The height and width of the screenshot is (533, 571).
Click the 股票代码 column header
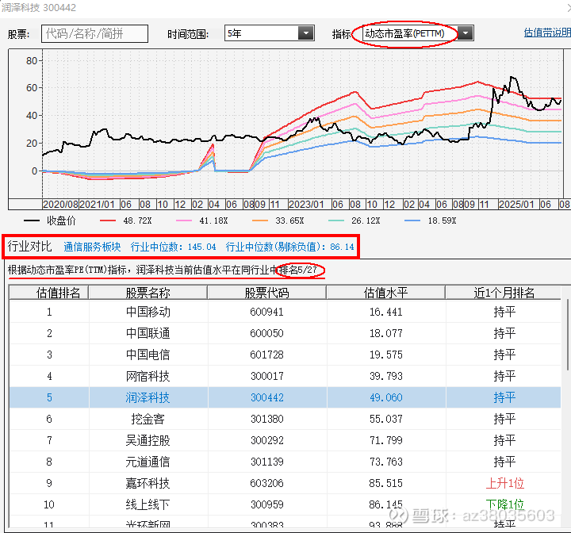click(x=266, y=293)
